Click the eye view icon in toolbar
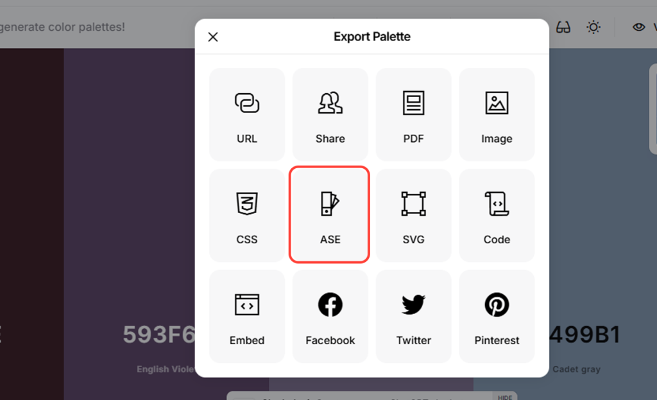Viewport: 657px width, 400px height. [638, 28]
